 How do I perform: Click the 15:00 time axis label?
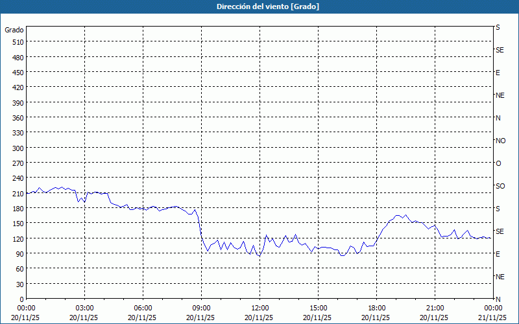click(318, 308)
